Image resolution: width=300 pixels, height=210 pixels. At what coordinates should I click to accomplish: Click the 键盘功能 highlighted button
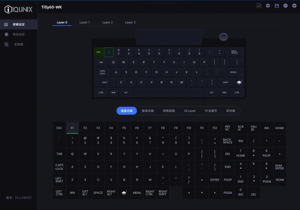(x=127, y=111)
